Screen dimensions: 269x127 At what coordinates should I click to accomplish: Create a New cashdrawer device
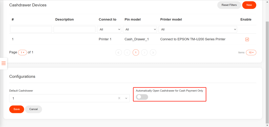(x=249, y=5)
